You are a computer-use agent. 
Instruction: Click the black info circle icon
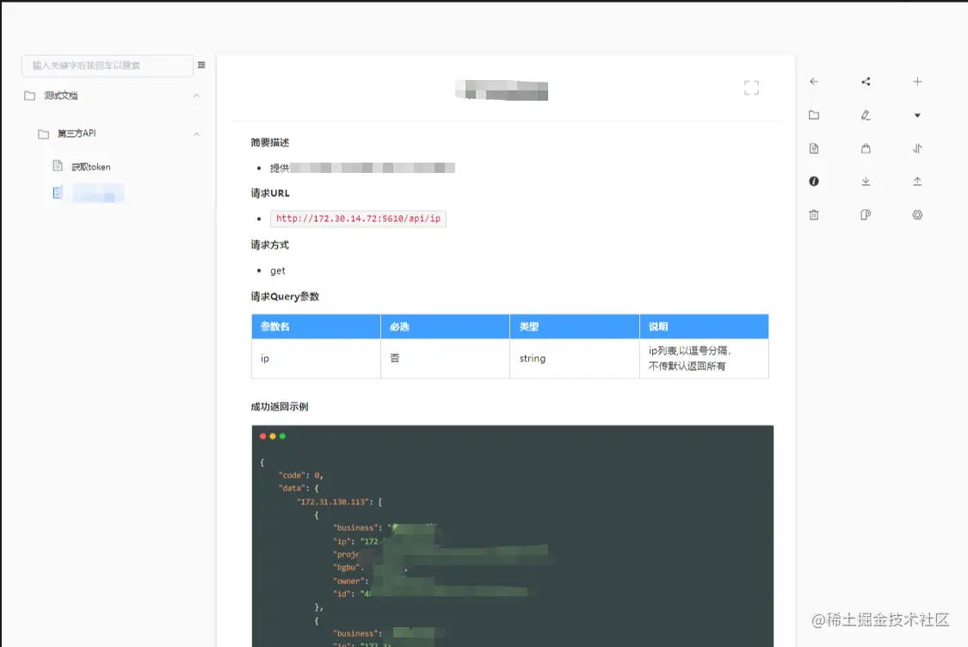(814, 181)
